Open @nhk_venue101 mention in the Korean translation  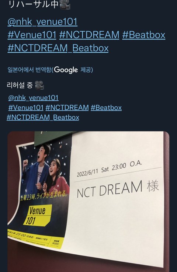pos(33,98)
